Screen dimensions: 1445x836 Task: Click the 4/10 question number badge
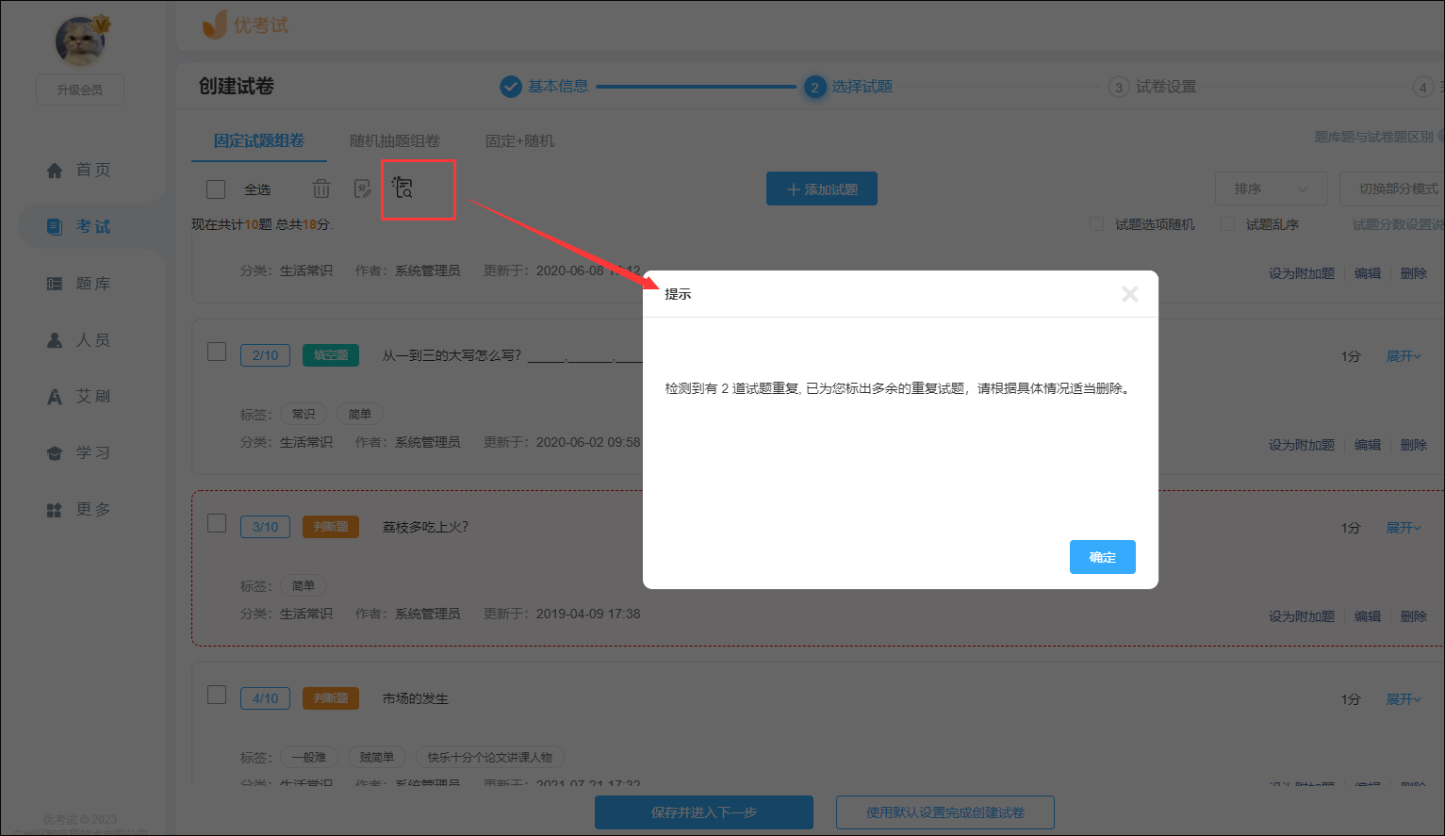265,698
